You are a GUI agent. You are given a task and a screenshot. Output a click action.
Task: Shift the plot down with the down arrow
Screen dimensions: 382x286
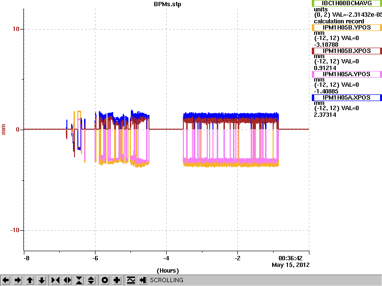pyautogui.click(x=42, y=280)
